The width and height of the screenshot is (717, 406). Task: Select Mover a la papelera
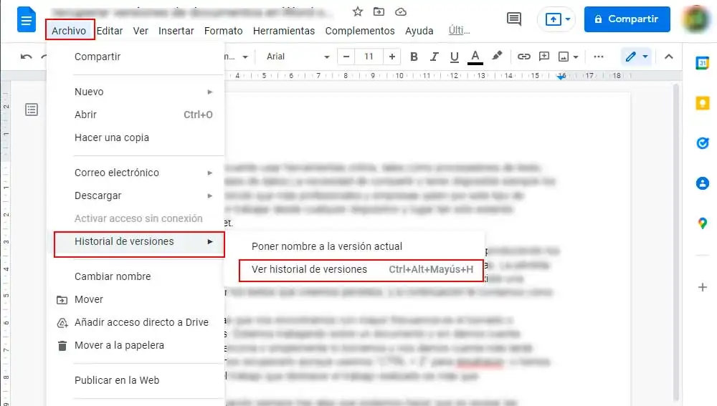coord(136,345)
